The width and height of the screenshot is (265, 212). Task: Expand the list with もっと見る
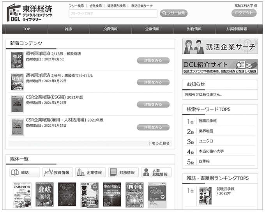(159, 143)
